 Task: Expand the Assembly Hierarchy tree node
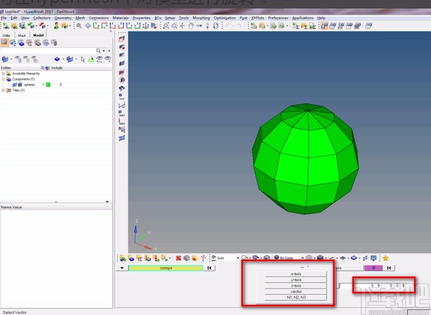3,74
